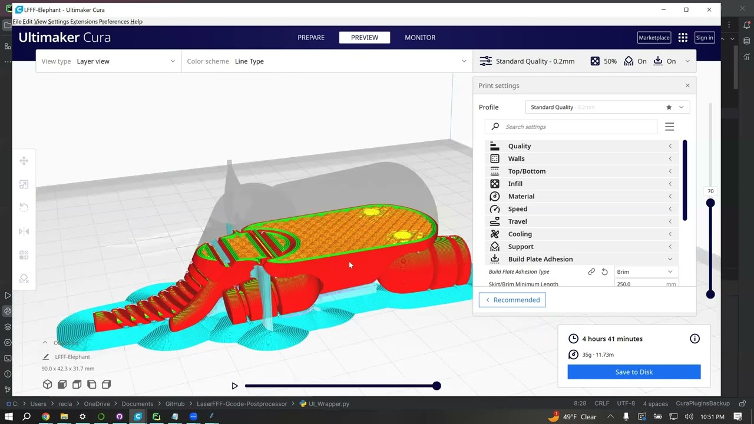
Task: Open PyCharm from the Windows taskbar
Action: pos(156,416)
